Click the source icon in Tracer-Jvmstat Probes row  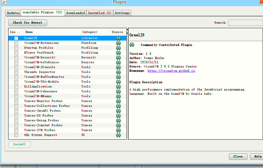point(118,125)
